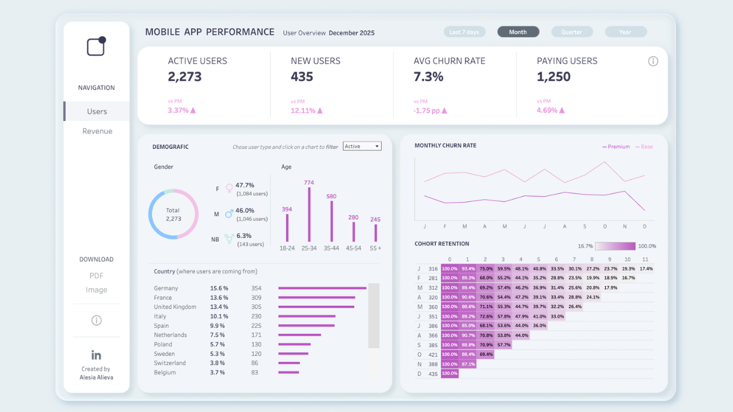The width and height of the screenshot is (733, 412).
Task: Open the sidebar info circle icon
Action: 97,320
